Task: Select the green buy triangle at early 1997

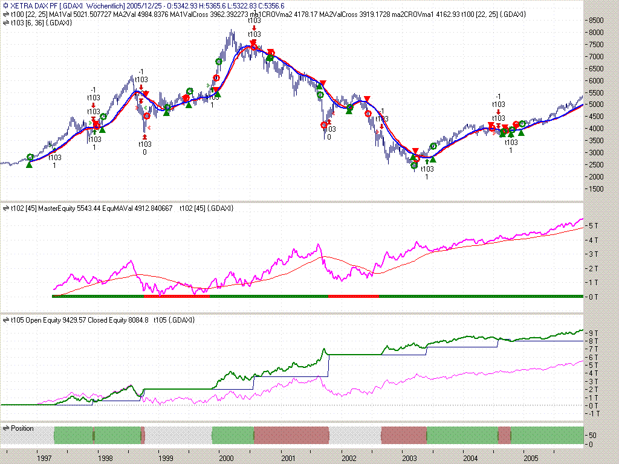Action: coord(30,164)
